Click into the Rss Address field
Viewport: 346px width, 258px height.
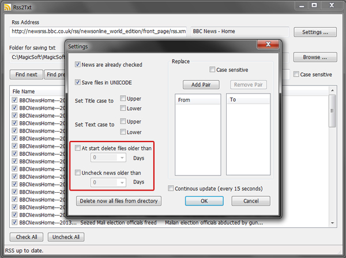(99, 31)
